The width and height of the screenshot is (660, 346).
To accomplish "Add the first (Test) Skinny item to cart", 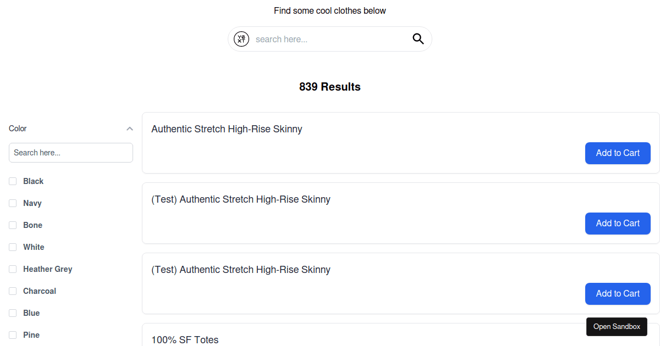I will pos(618,224).
